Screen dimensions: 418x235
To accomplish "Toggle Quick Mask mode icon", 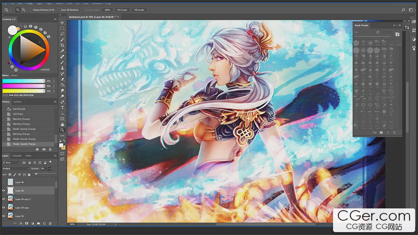I will 62,153.
